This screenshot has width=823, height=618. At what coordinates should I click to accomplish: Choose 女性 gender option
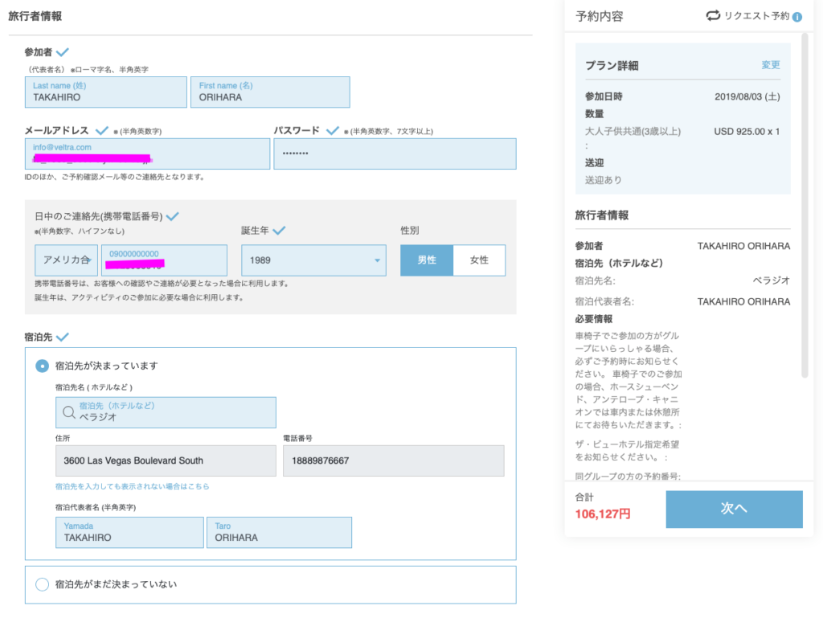tap(479, 260)
